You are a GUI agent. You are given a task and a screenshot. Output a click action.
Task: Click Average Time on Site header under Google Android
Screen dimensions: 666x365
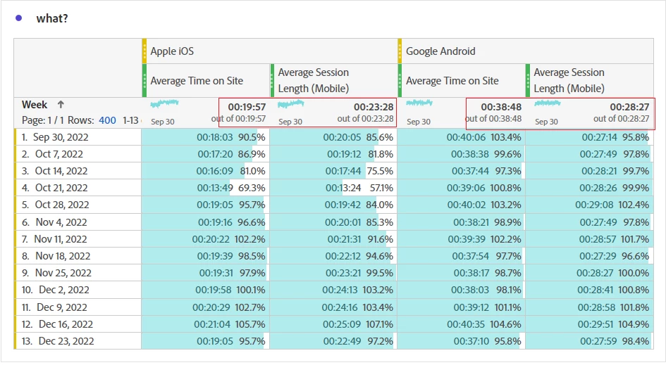pyautogui.click(x=462, y=81)
